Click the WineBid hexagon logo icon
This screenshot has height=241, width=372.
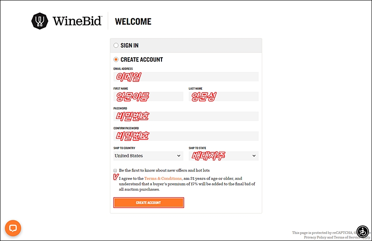click(40, 21)
